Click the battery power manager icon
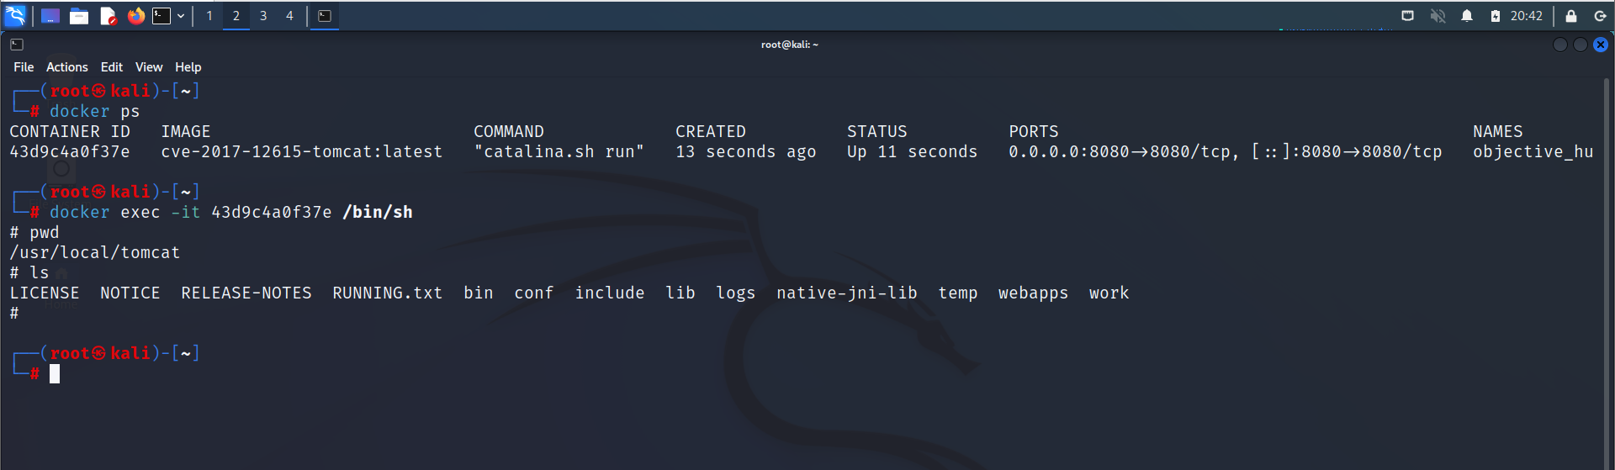The height and width of the screenshot is (470, 1615). pyautogui.click(x=1496, y=16)
